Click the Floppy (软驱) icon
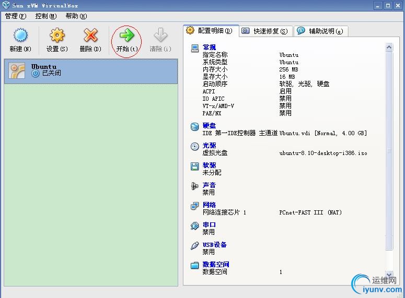Screen dimensions: 405x298 [x=195, y=166]
